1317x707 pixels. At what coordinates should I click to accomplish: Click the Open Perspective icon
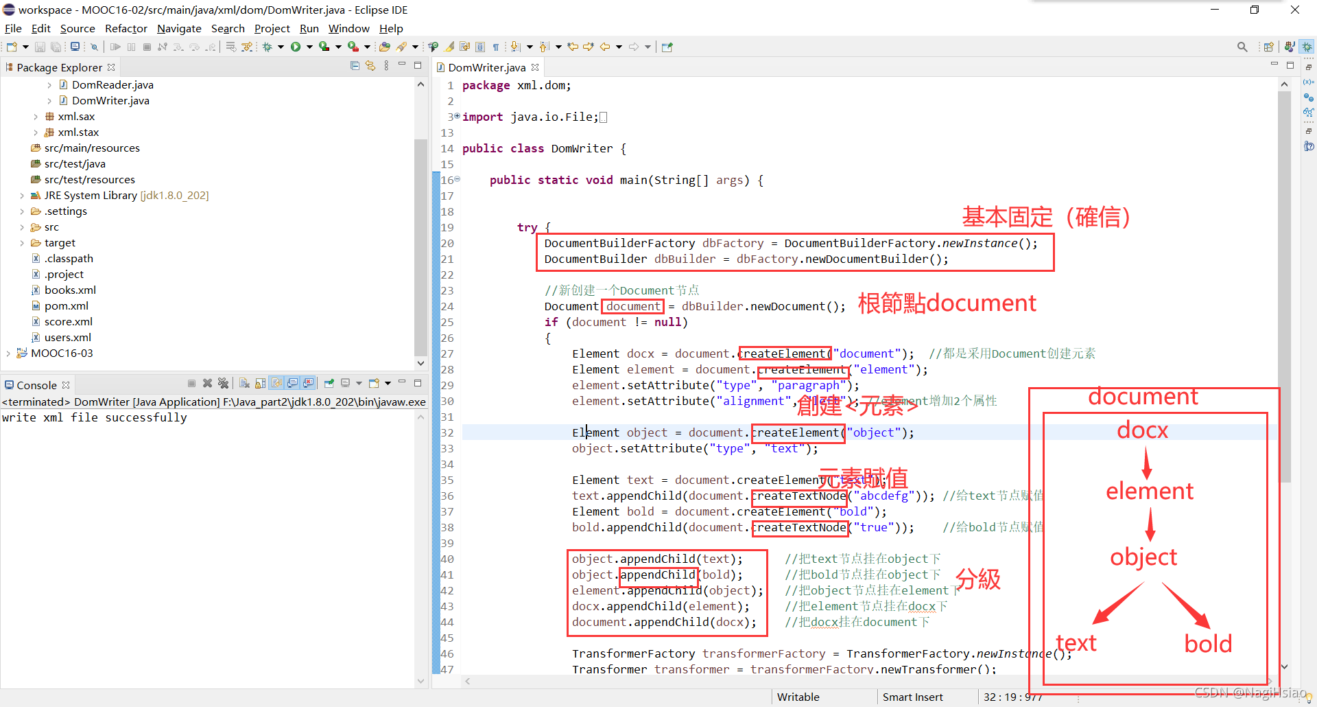[1268, 47]
